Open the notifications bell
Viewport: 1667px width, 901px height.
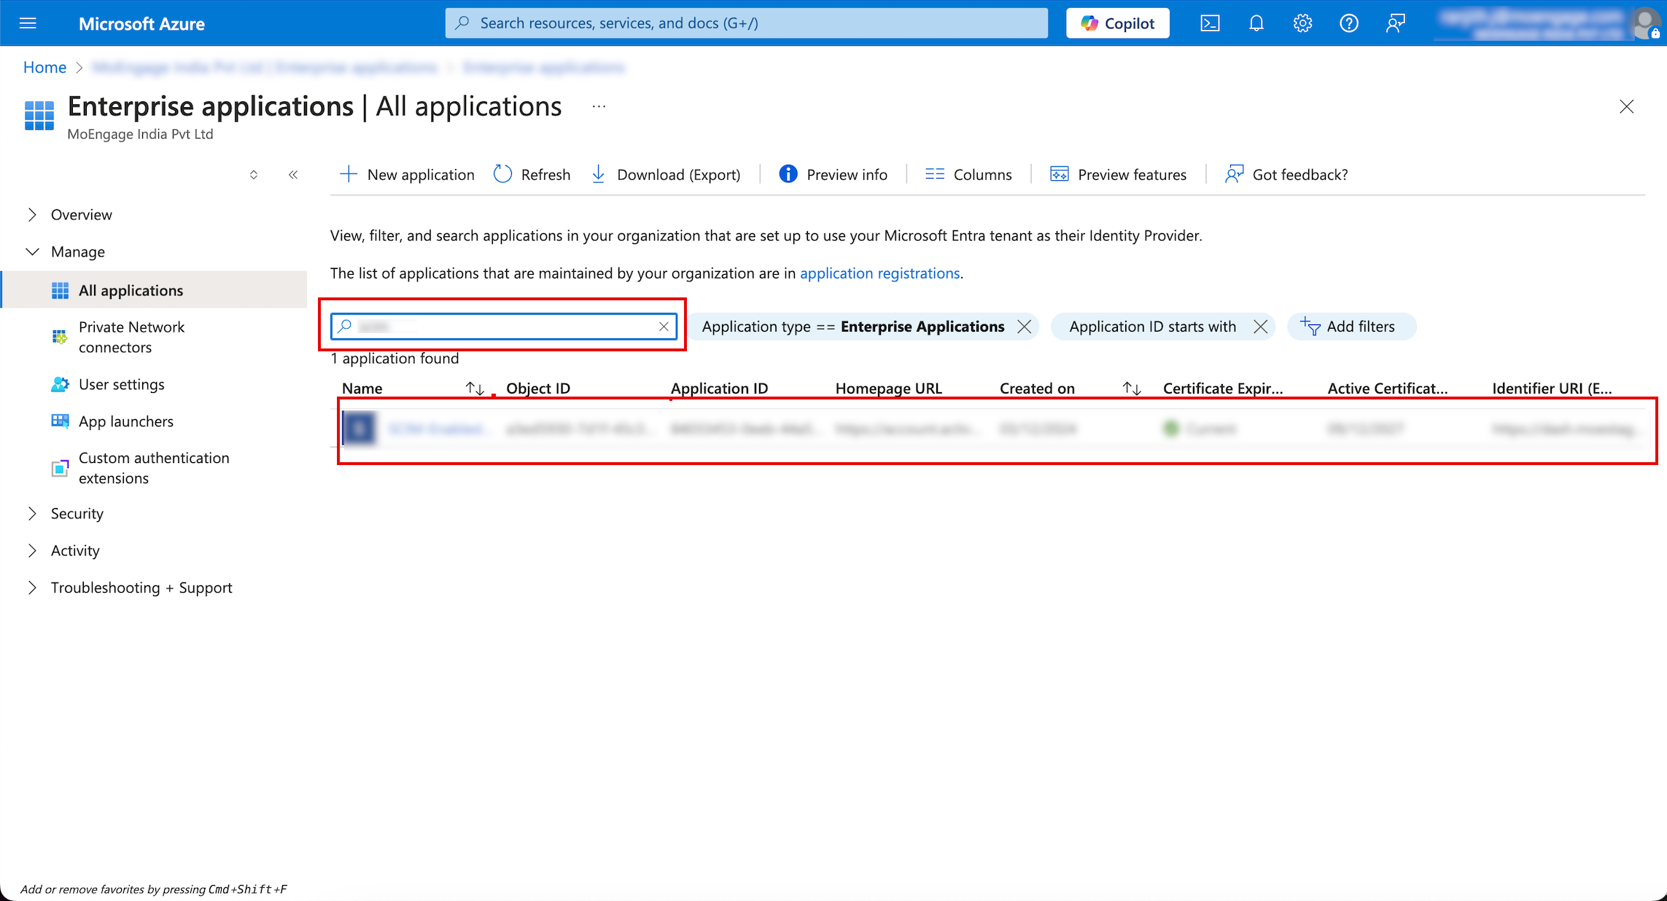tap(1256, 23)
